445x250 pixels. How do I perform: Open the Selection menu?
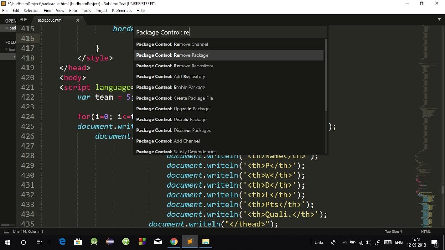tap(32, 11)
